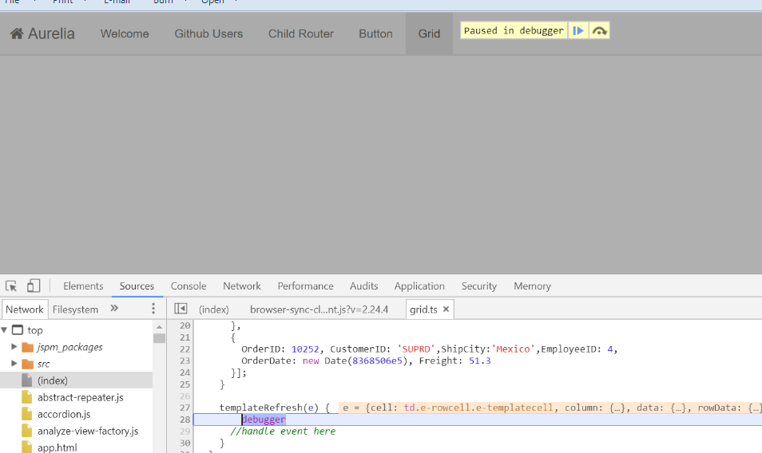
Task: Open more navigator tabs chevron
Action: pos(114,309)
